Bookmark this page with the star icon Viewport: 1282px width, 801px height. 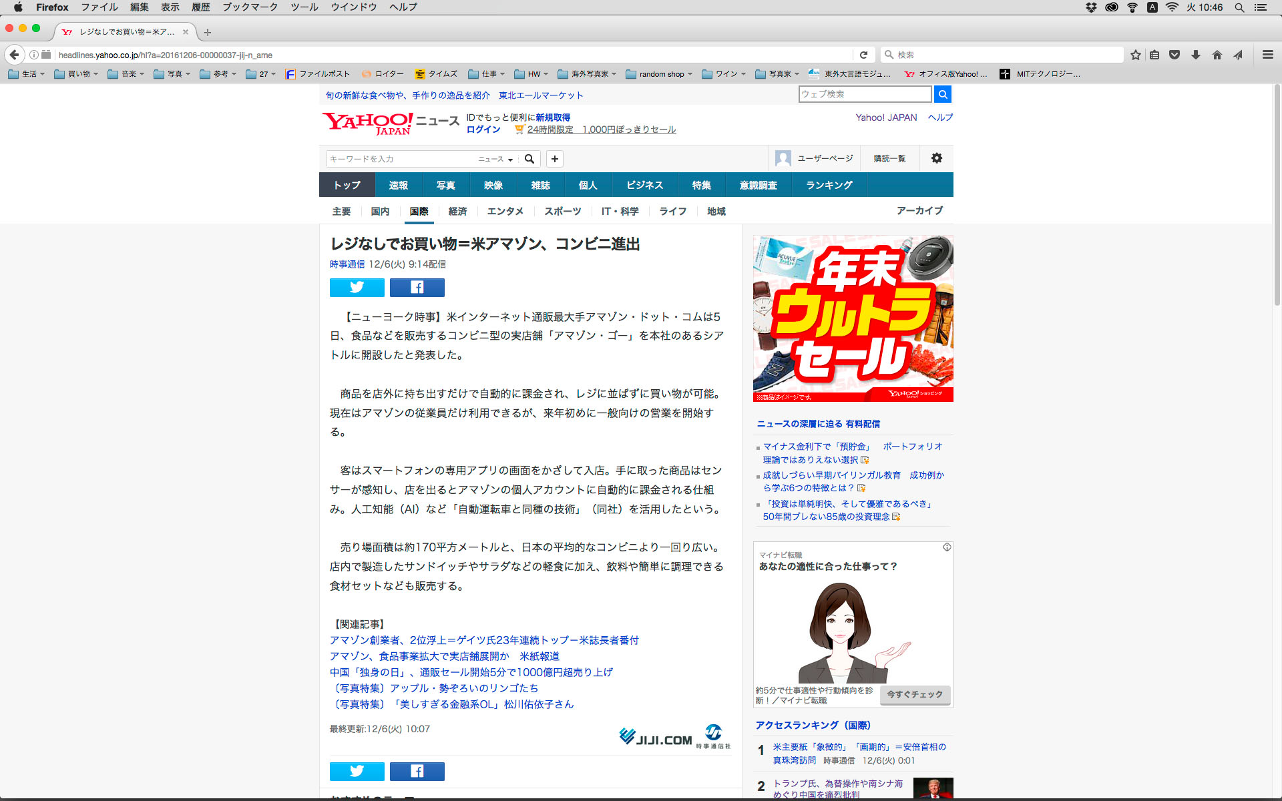click(1135, 55)
